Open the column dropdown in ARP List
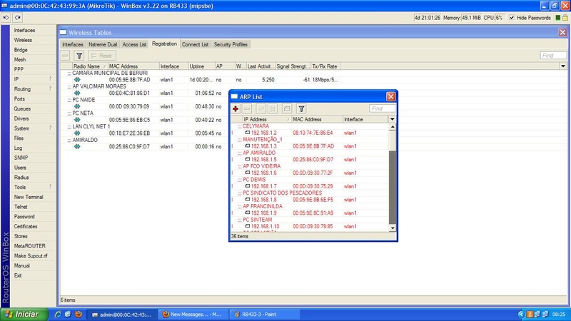This screenshot has height=321, width=571. [x=392, y=119]
